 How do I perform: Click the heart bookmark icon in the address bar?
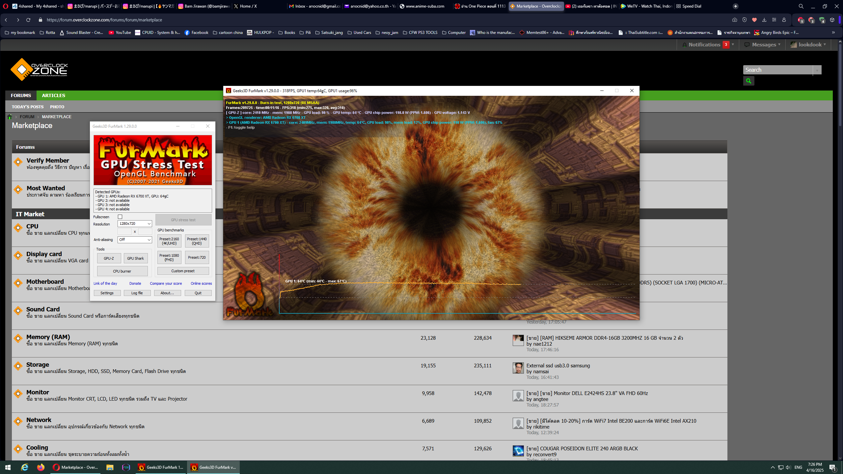pos(754,20)
